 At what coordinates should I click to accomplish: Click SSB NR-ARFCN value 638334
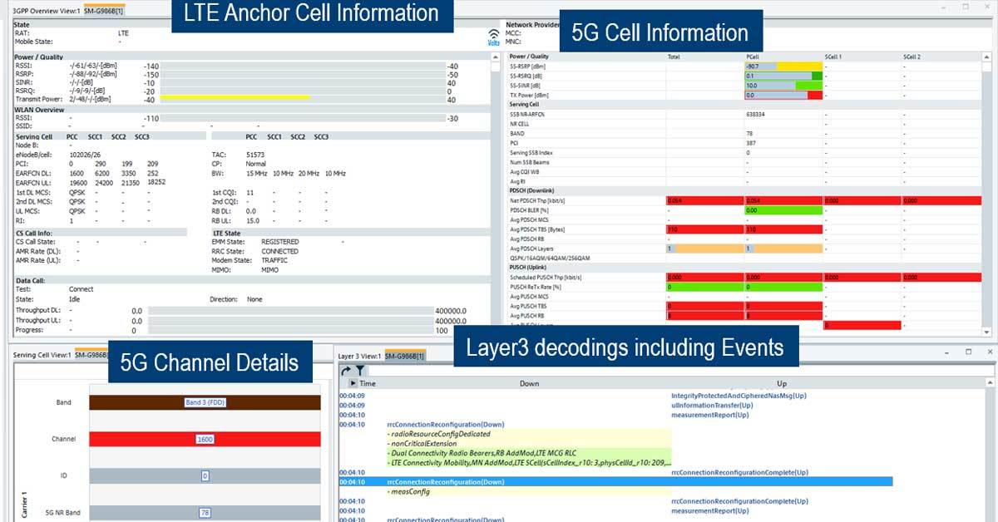click(x=756, y=114)
